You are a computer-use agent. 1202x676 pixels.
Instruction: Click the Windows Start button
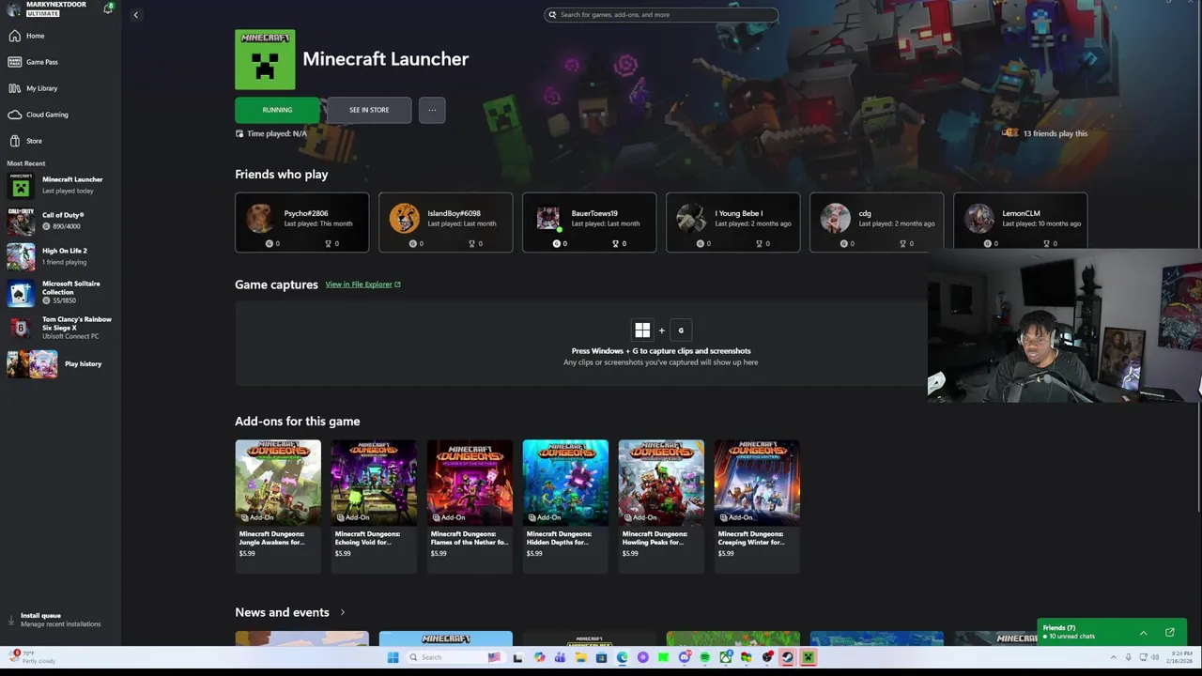click(393, 657)
